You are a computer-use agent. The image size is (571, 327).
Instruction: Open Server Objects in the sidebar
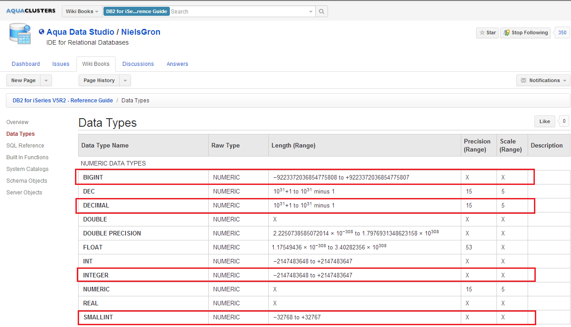(24, 193)
